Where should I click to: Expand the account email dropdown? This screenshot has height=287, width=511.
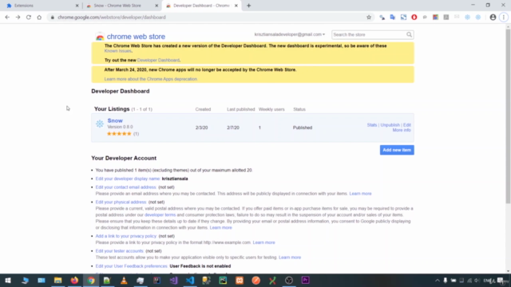point(289,34)
